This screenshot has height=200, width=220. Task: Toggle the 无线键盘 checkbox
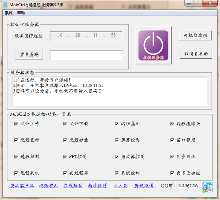point(65,140)
